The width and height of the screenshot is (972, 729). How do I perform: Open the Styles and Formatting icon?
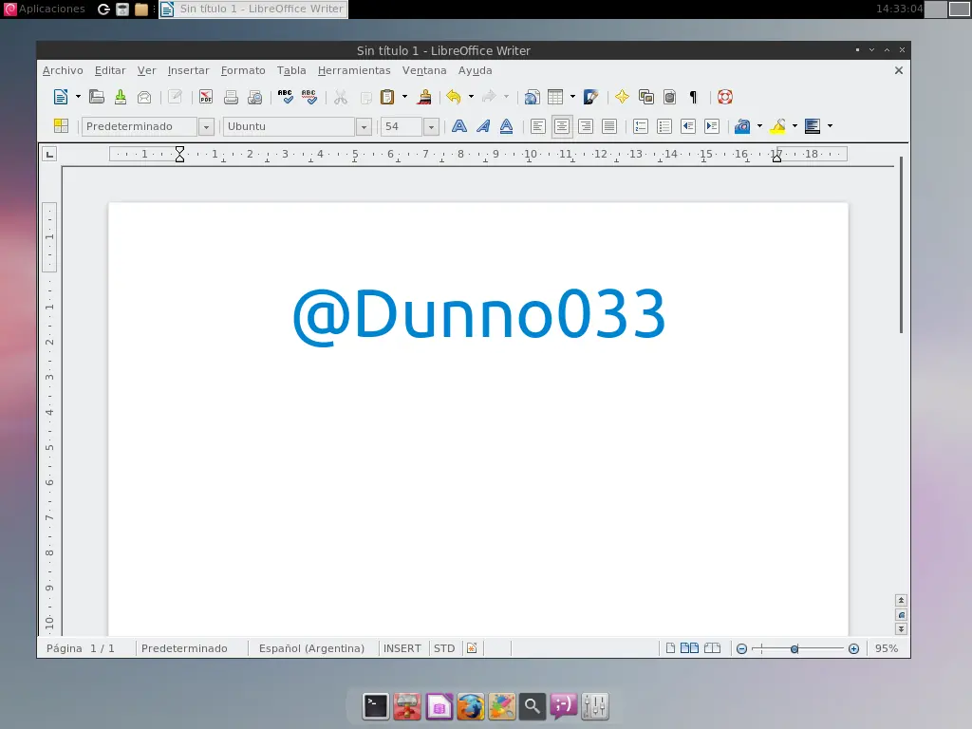[61, 126]
